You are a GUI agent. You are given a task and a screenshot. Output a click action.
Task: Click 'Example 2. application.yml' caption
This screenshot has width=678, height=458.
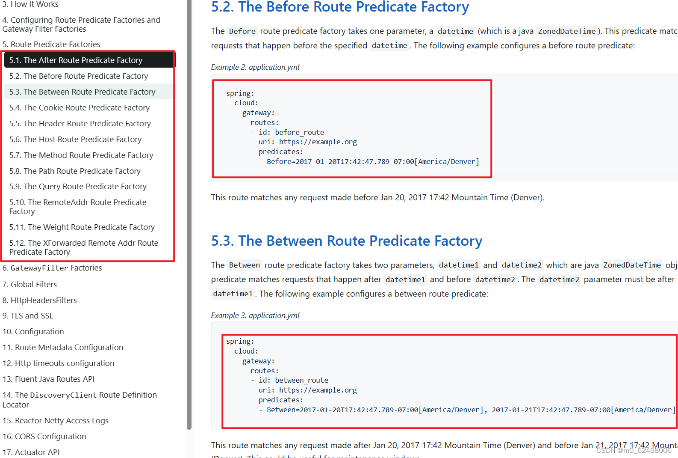coord(255,67)
